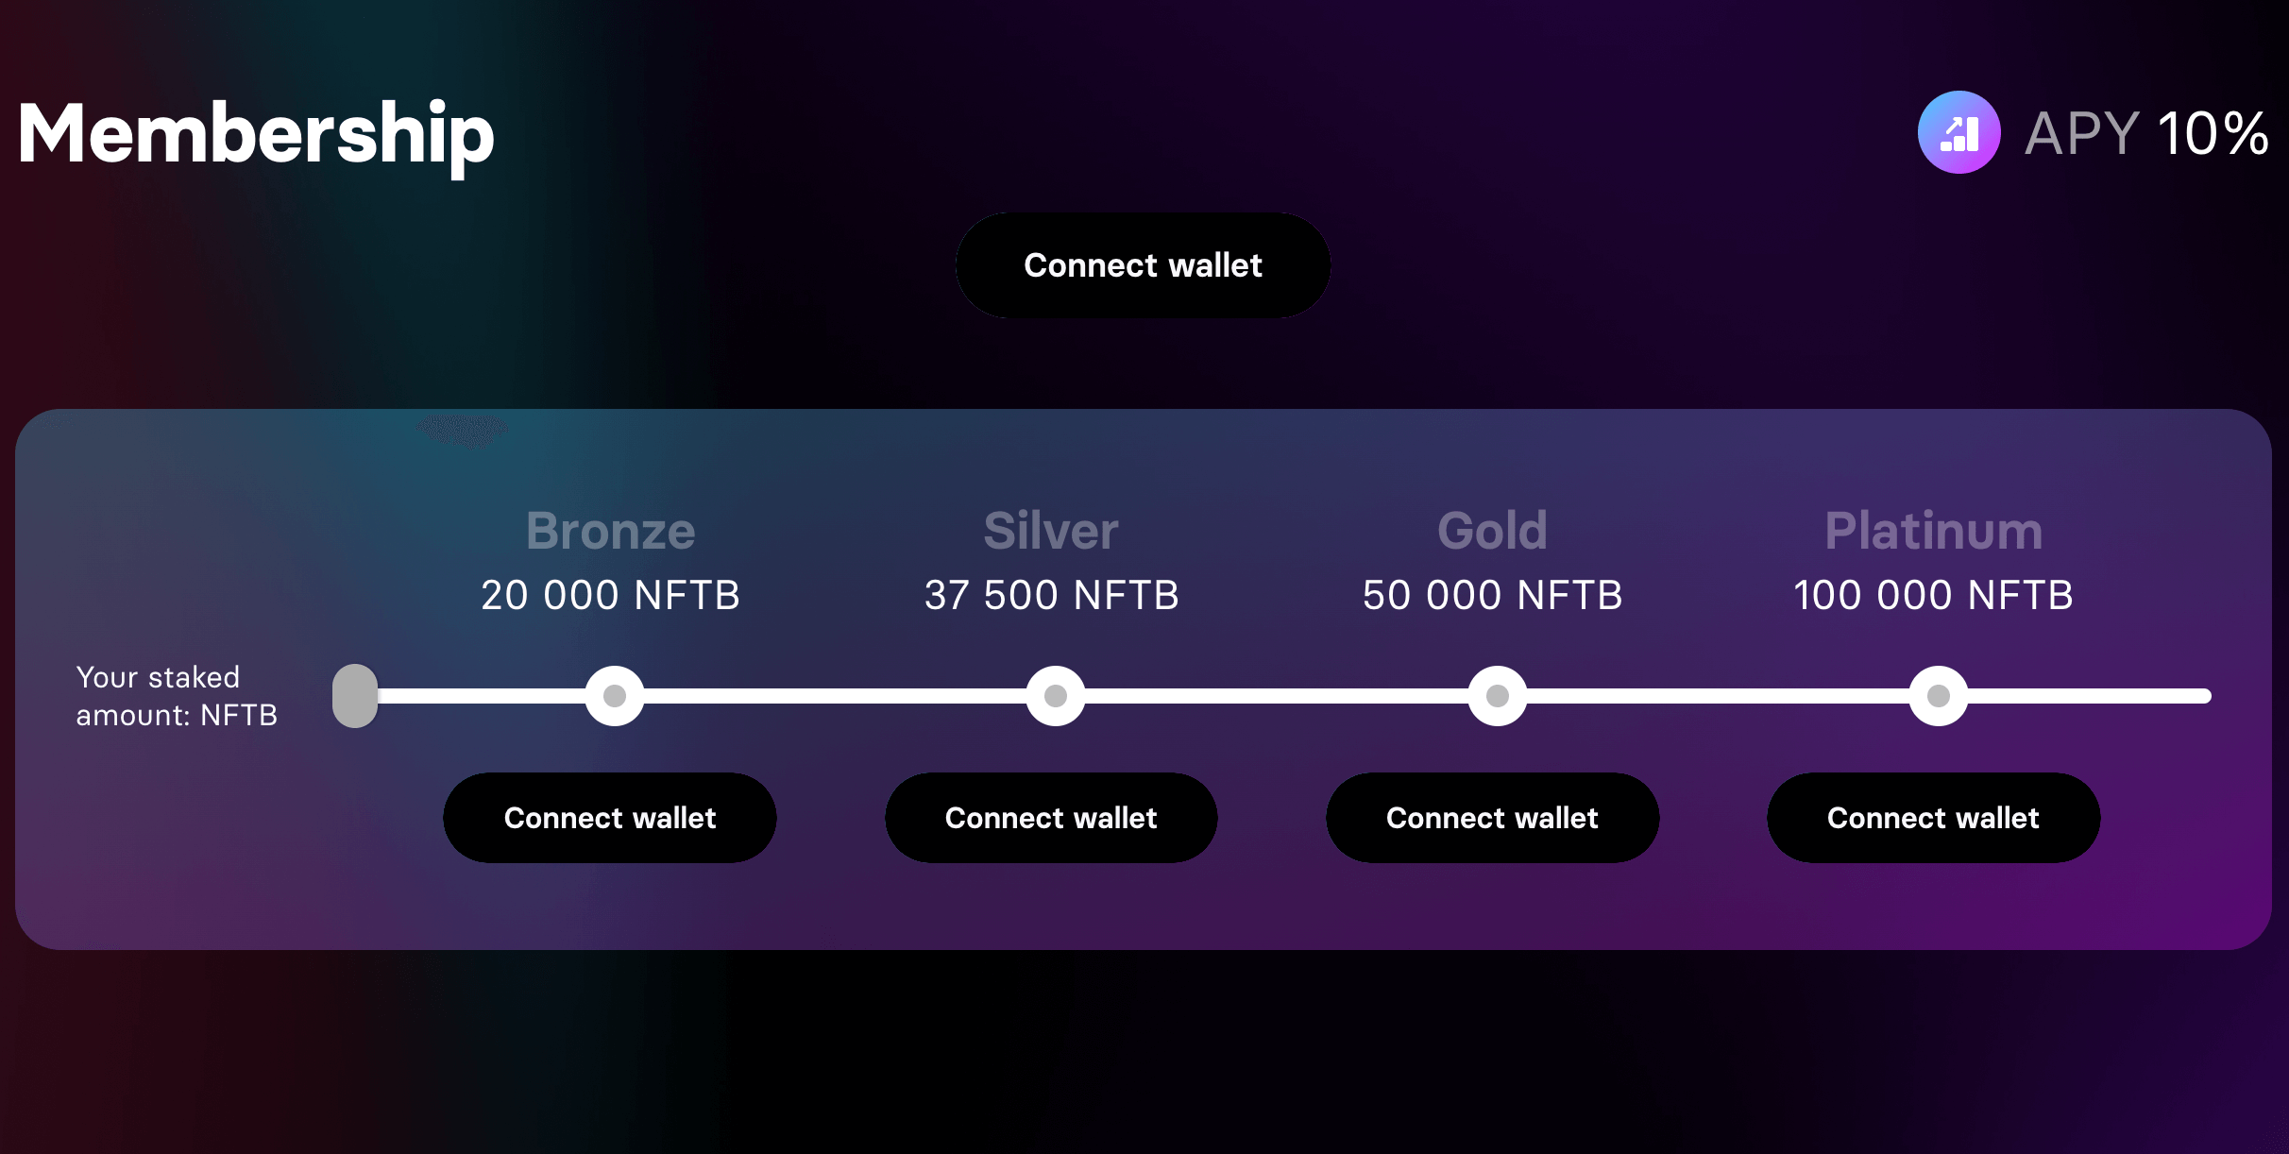Click the Platinum tier heading

pyautogui.click(x=1933, y=531)
